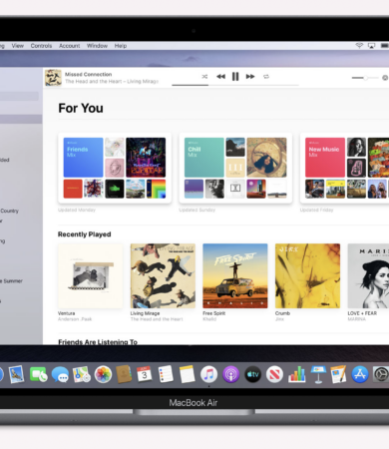Screen dimensions: 389x449
Task: Open the View menu
Action: 18,46
